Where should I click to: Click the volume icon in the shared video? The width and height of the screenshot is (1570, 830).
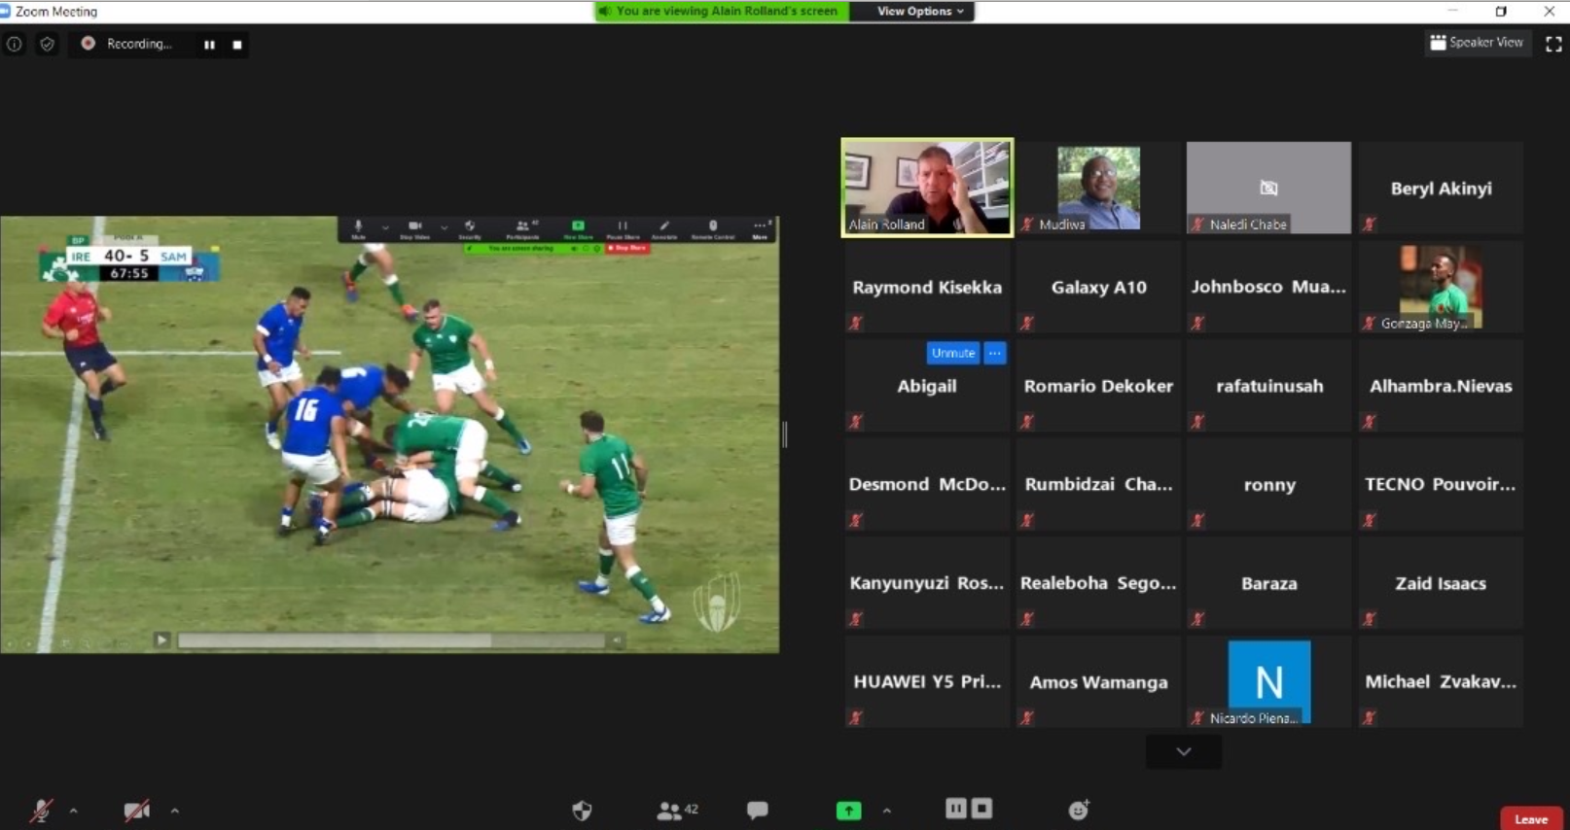(616, 640)
